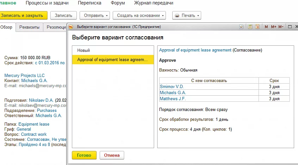
Task: Click Срок обработки результатов text
Action: (194, 119)
